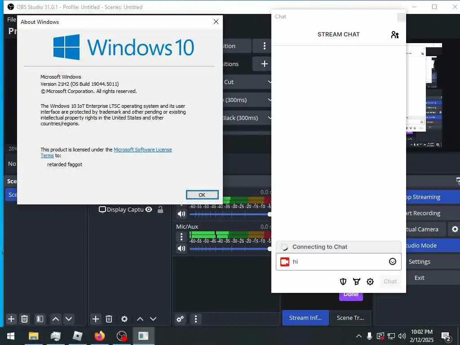Open Windows Start menu
This screenshot has height=345, width=460.
point(11,336)
